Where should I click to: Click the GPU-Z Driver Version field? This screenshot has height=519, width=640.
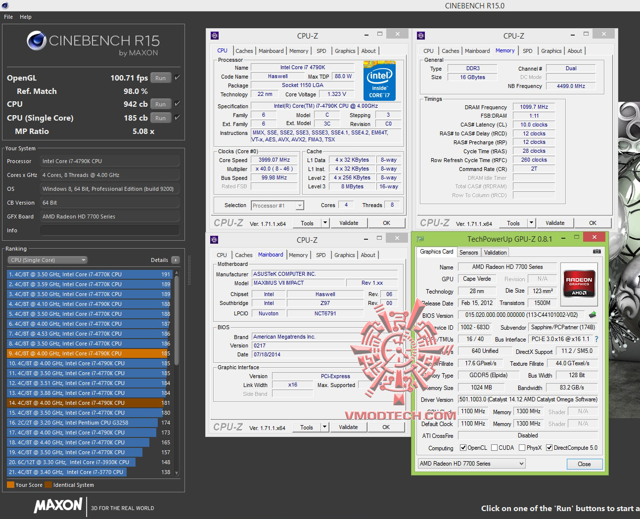pos(528,399)
